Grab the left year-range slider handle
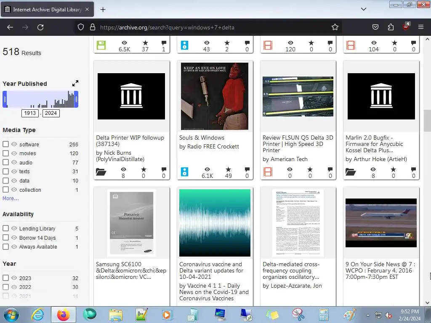Screen dimensions: 431x323 coord(5,99)
